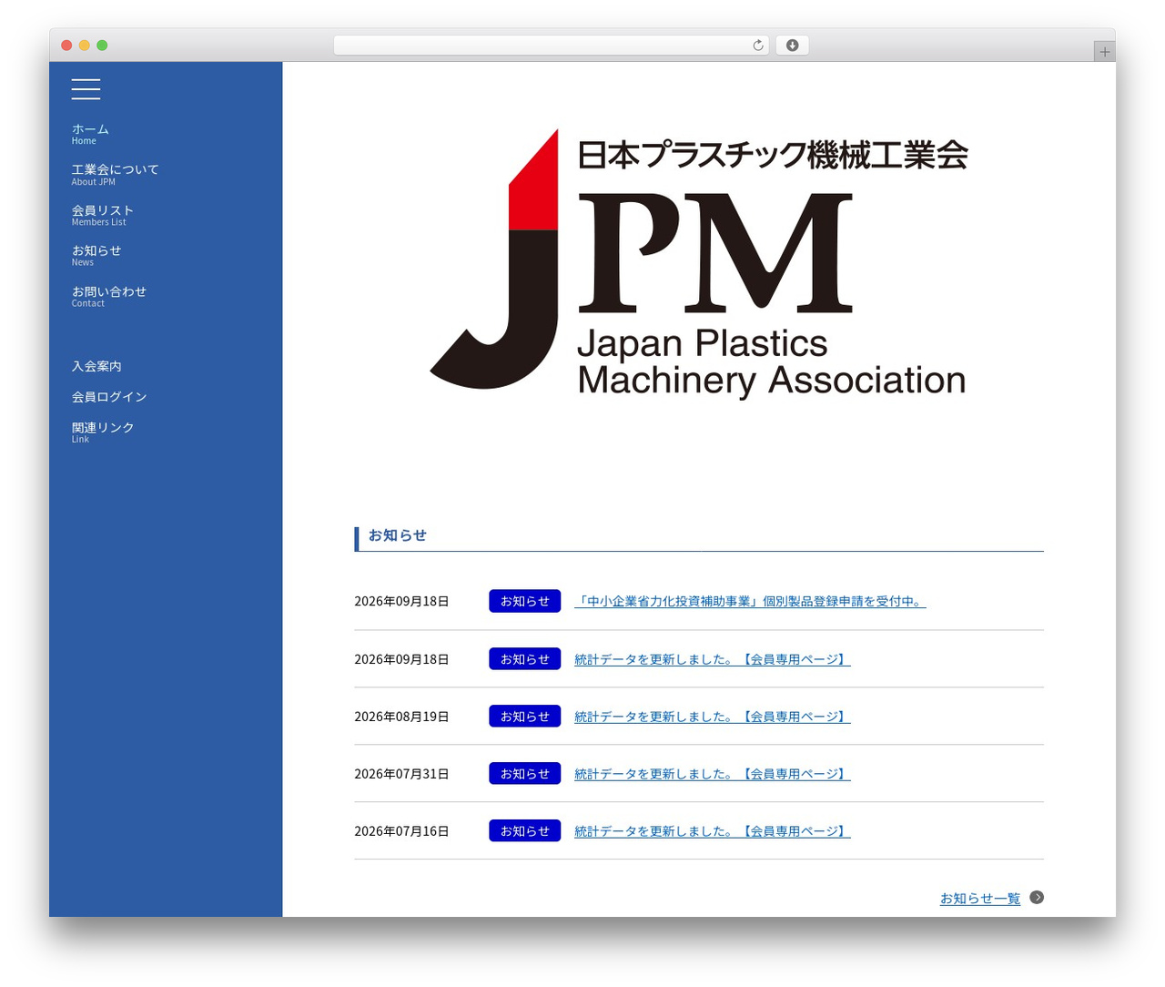Viewport: 1165px width, 987px height.
Task: Click the date 2026年07月16日
Action: coord(401,831)
